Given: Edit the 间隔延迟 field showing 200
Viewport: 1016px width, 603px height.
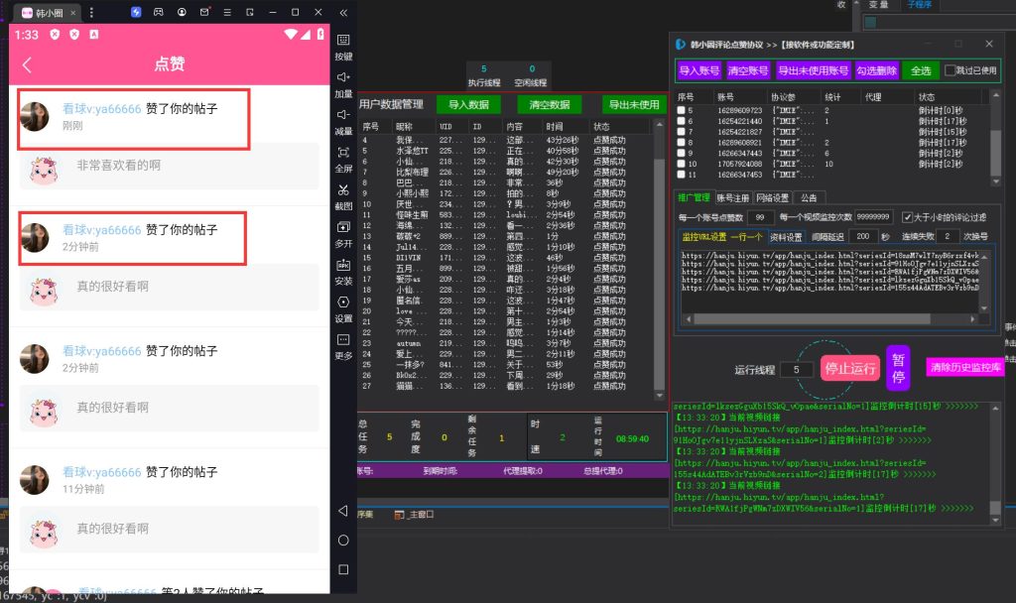Looking at the screenshot, I should click(x=863, y=236).
